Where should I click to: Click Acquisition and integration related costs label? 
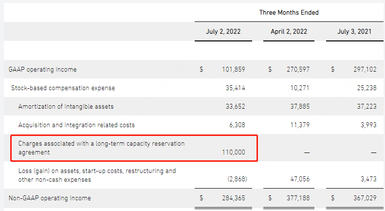click(76, 125)
